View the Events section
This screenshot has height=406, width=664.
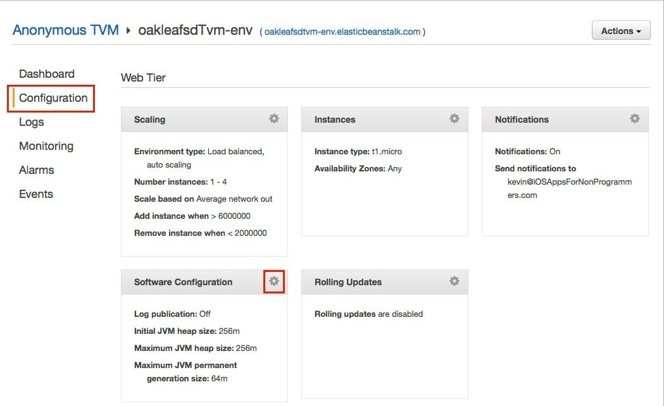pos(36,194)
